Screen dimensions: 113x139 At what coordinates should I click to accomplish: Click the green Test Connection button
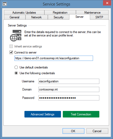81,114
